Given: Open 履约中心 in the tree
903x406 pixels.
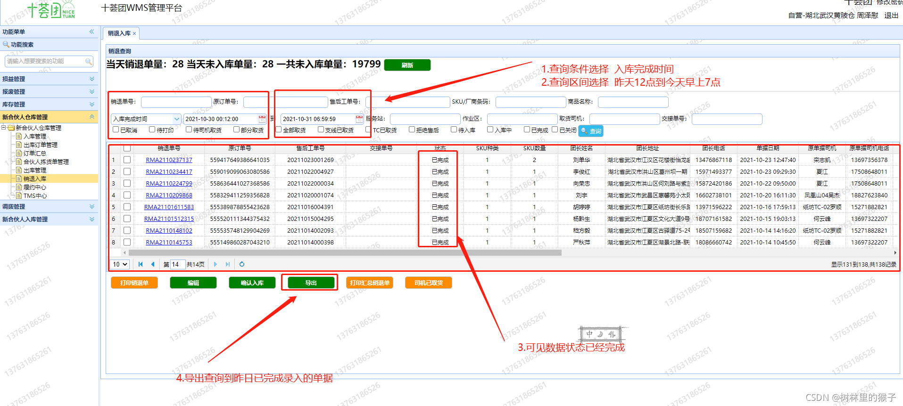Looking at the screenshot, I should pos(35,187).
